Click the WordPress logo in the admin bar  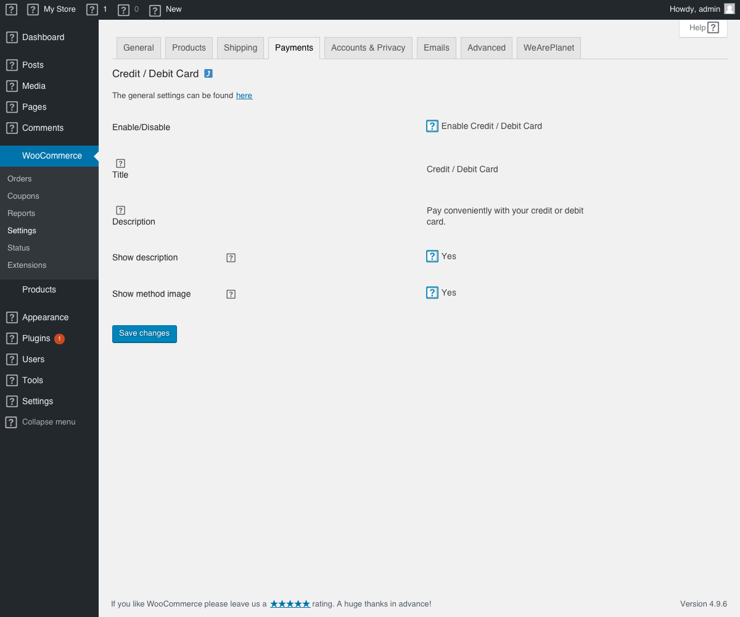click(10, 9)
